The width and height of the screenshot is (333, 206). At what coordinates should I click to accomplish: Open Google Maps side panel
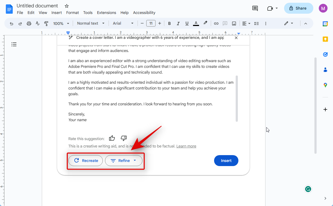(x=325, y=85)
